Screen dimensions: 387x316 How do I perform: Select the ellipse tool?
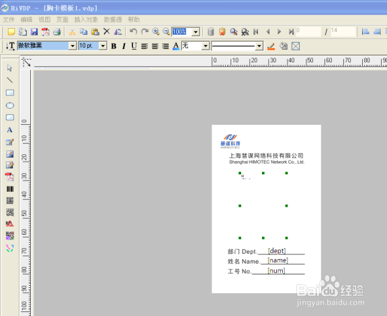[10, 105]
